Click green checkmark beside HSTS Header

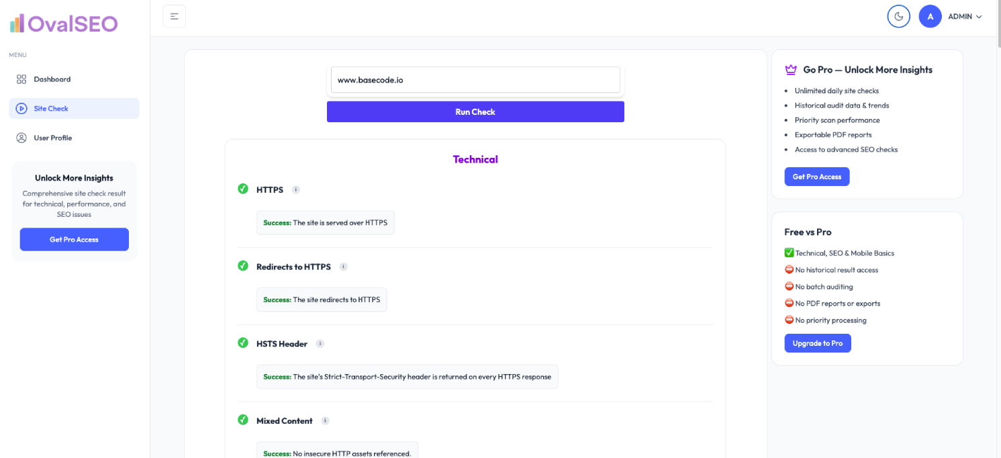pos(243,342)
